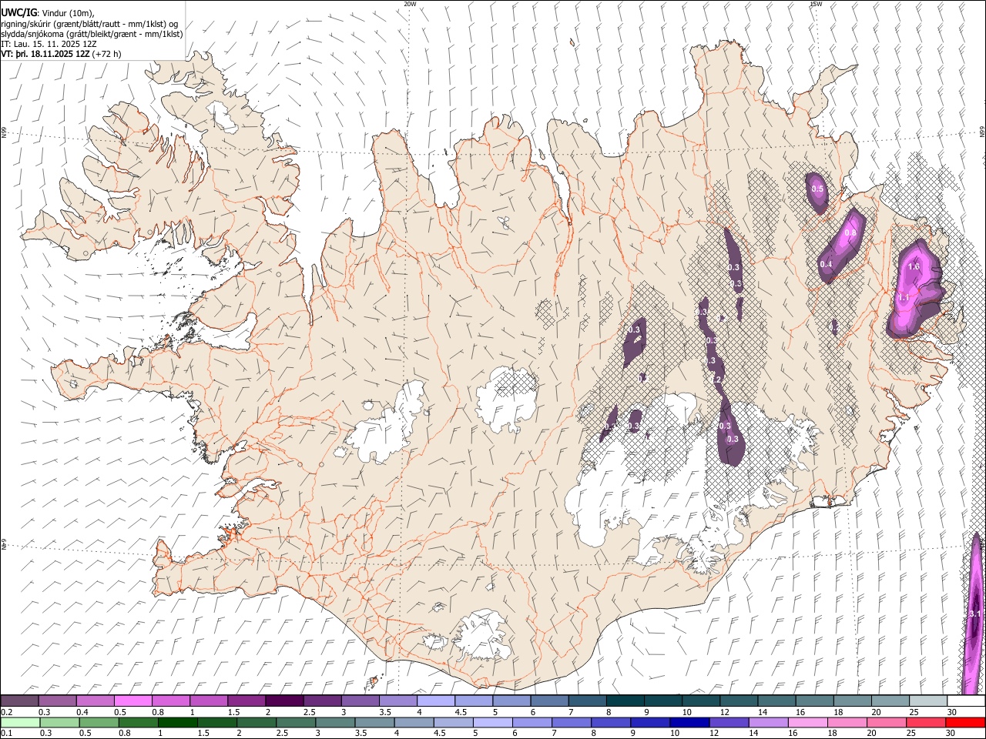Image resolution: width=986 pixels, height=739 pixels.
Task: Select lower legend light pink swatch between 16 and 18
Action: [807, 723]
